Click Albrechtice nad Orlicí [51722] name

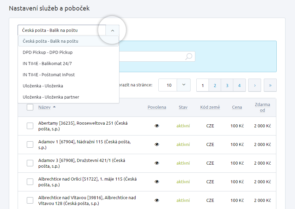pos(87,182)
